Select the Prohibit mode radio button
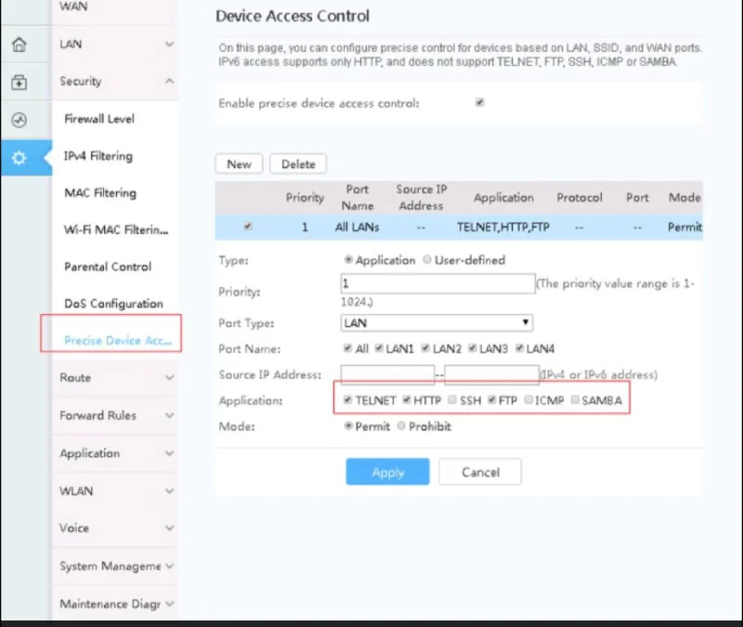 (401, 426)
